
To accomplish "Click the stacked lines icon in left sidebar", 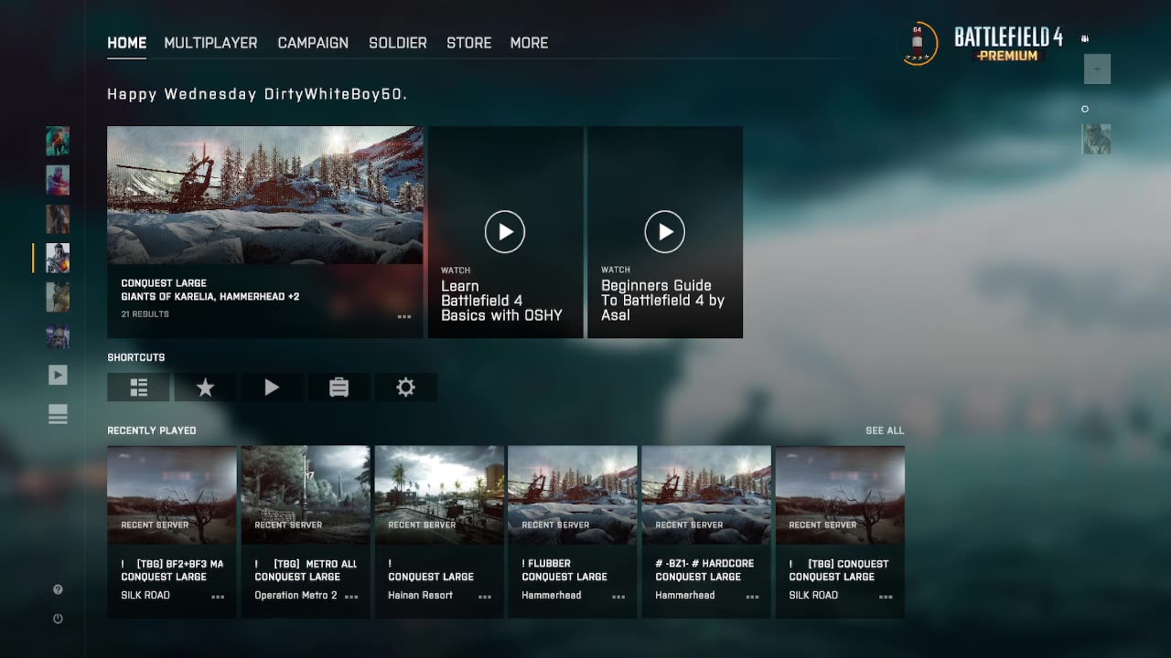I will [58, 415].
